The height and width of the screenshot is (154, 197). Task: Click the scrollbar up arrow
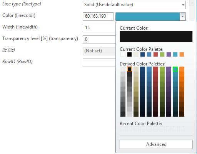pos(192,3)
